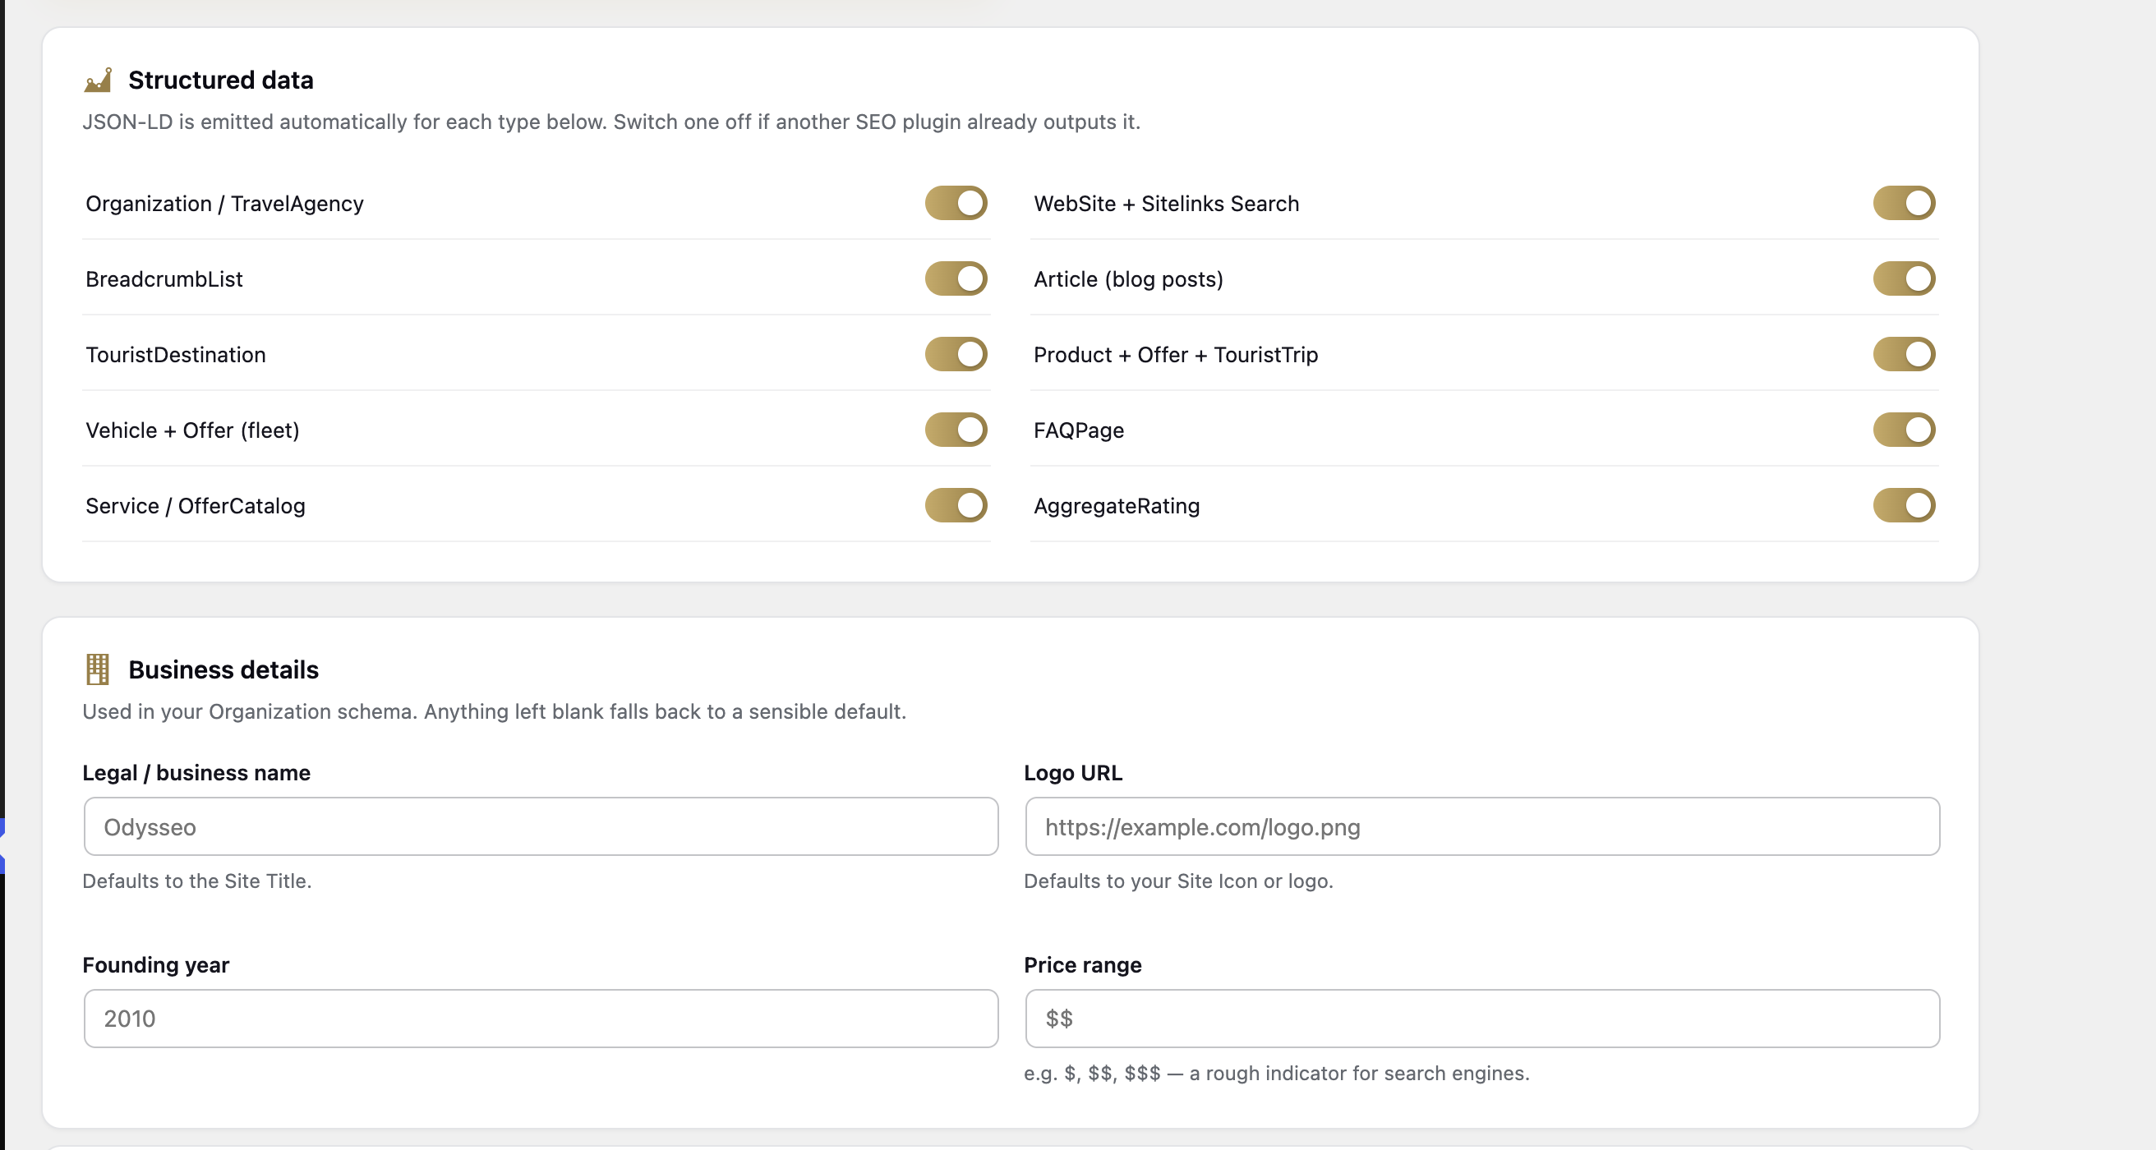Click the BreadcrumbList label text
The height and width of the screenshot is (1150, 2156).
[x=164, y=278]
